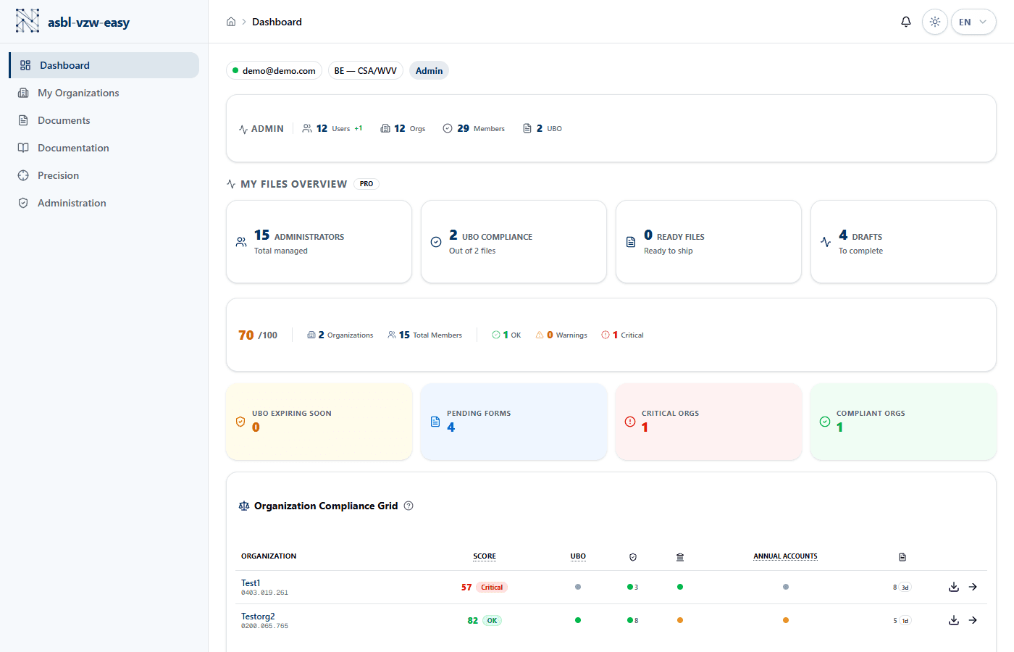Screen dimensions: 1014x652
Task: Click the 2 UBO stat
Action: tap(542, 128)
